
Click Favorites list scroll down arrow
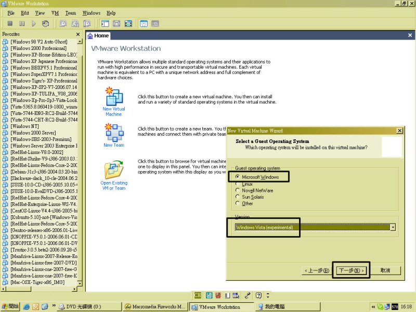pos(80,283)
